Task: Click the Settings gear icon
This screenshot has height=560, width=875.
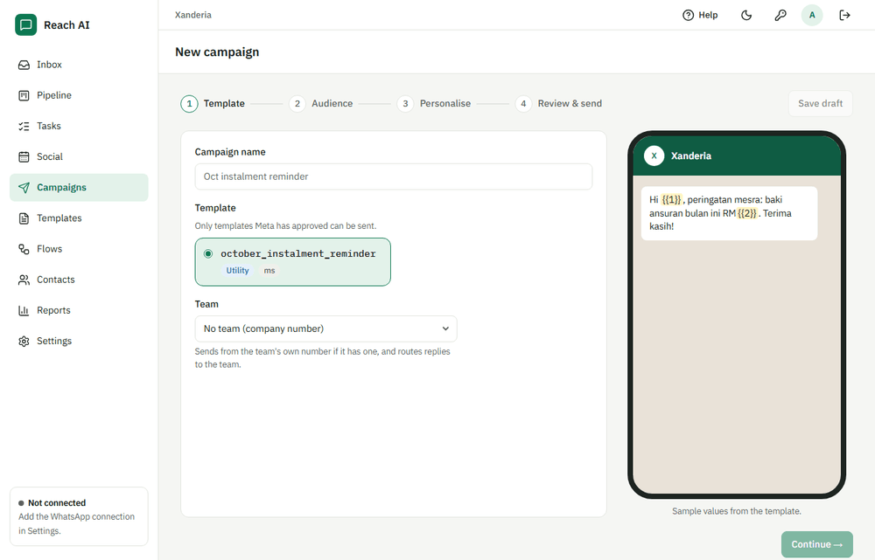Action: (x=24, y=341)
